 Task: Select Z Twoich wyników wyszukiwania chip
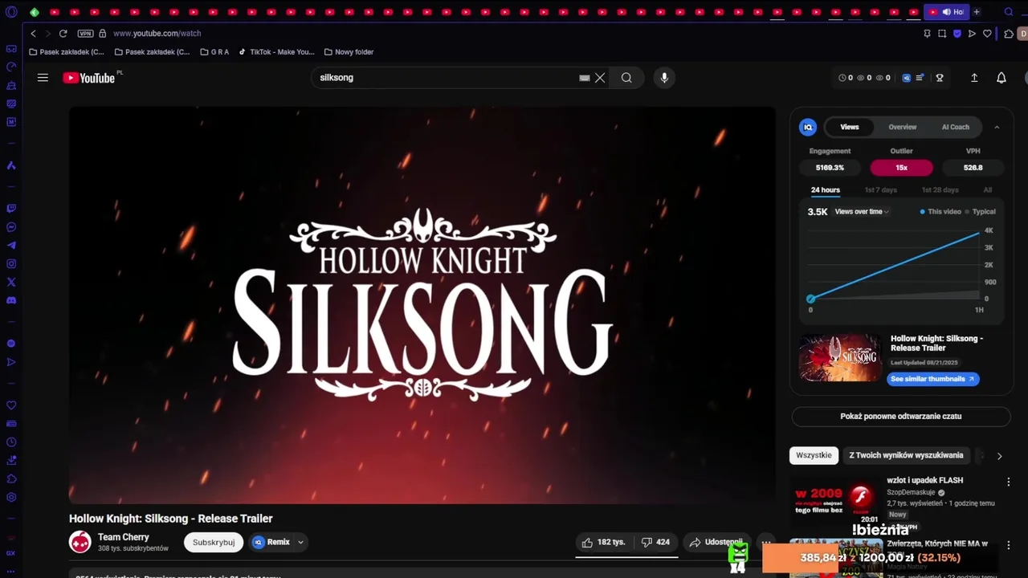(x=906, y=455)
